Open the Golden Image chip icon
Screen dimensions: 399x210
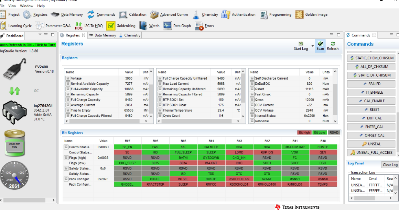[x=300, y=14]
